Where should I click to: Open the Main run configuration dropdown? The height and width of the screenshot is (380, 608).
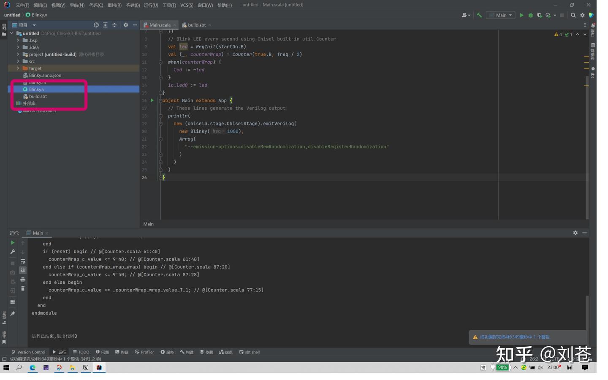pyautogui.click(x=501, y=15)
